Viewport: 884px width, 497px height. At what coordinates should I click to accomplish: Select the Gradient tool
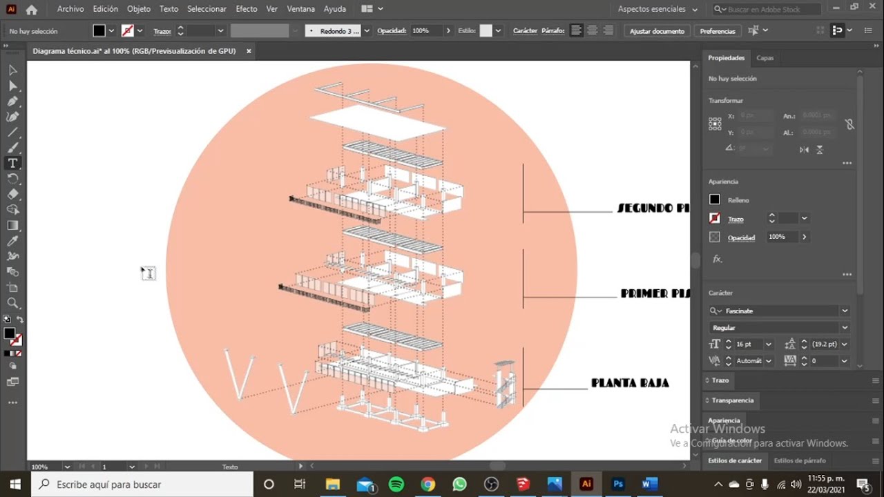click(x=12, y=226)
